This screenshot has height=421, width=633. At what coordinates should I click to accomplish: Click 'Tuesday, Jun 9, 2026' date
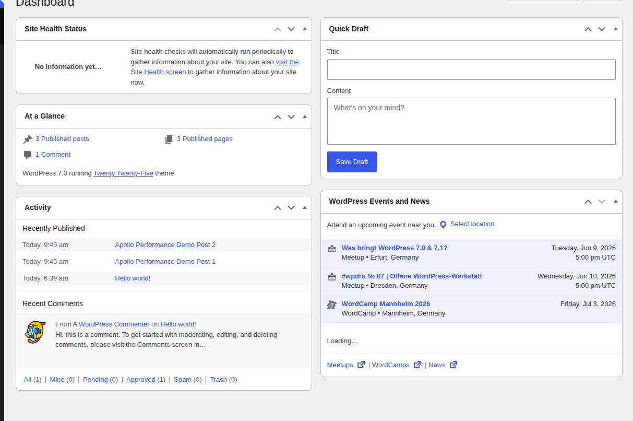(x=583, y=248)
